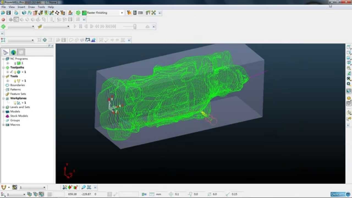The width and height of the screenshot is (352, 198).
Task: Select Feature Sets in explorer tree
Action: point(18,94)
